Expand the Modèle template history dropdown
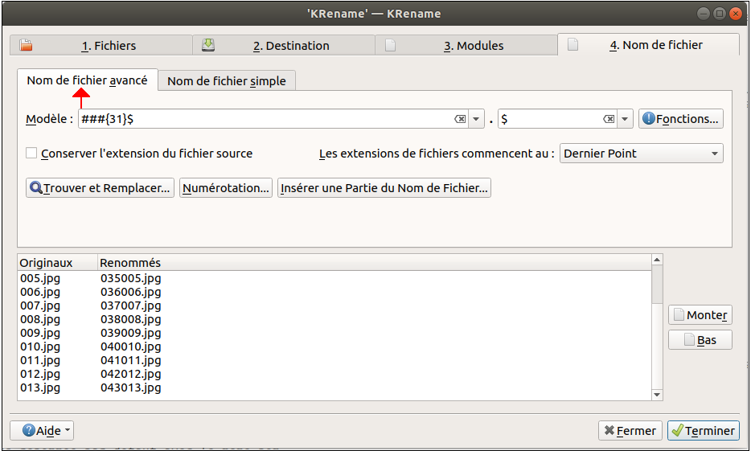Viewport: 751px width, 451px height. point(476,119)
